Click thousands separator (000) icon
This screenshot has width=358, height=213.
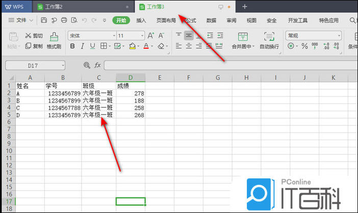pos(315,46)
